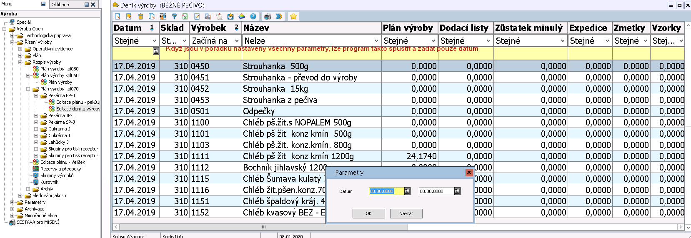Image resolution: width=691 pixels, height=238 pixels.
Task: Collapse the Rozpis výroby tree node
Action: click(20, 62)
